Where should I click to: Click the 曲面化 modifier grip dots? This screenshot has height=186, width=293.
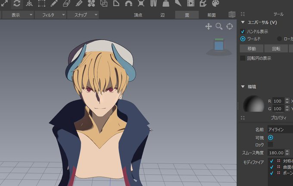coord(279,167)
